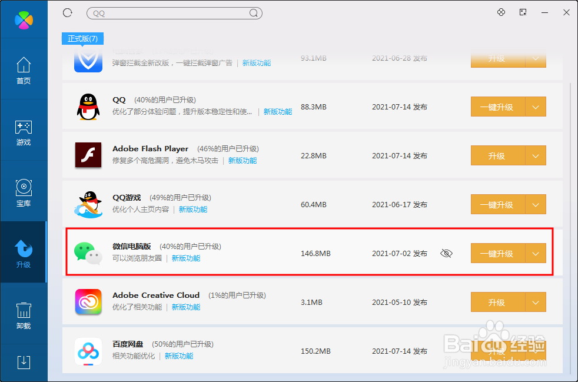The width and height of the screenshot is (578, 382).
Task: Expand upgrade options dropdown for Adobe Flash Player
Action: click(x=536, y=155)
